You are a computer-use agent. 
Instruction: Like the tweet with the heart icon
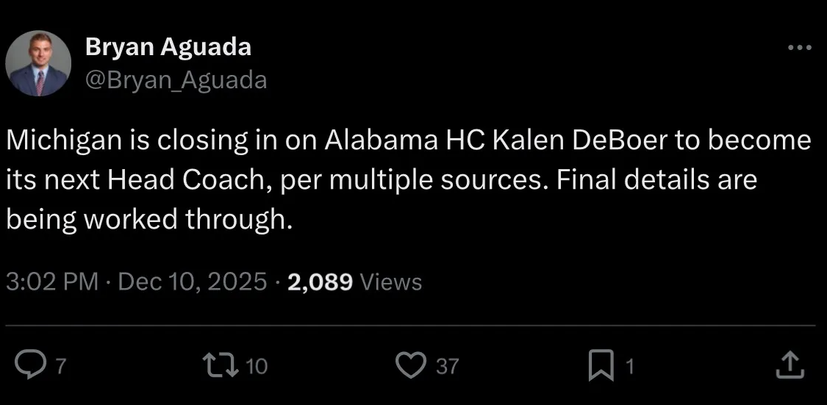pyautogui.click(x=411, y=365)
